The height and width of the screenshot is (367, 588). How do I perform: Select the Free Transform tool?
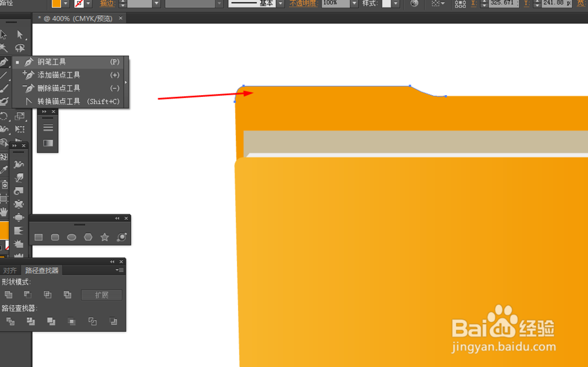[x=20, y=129]
